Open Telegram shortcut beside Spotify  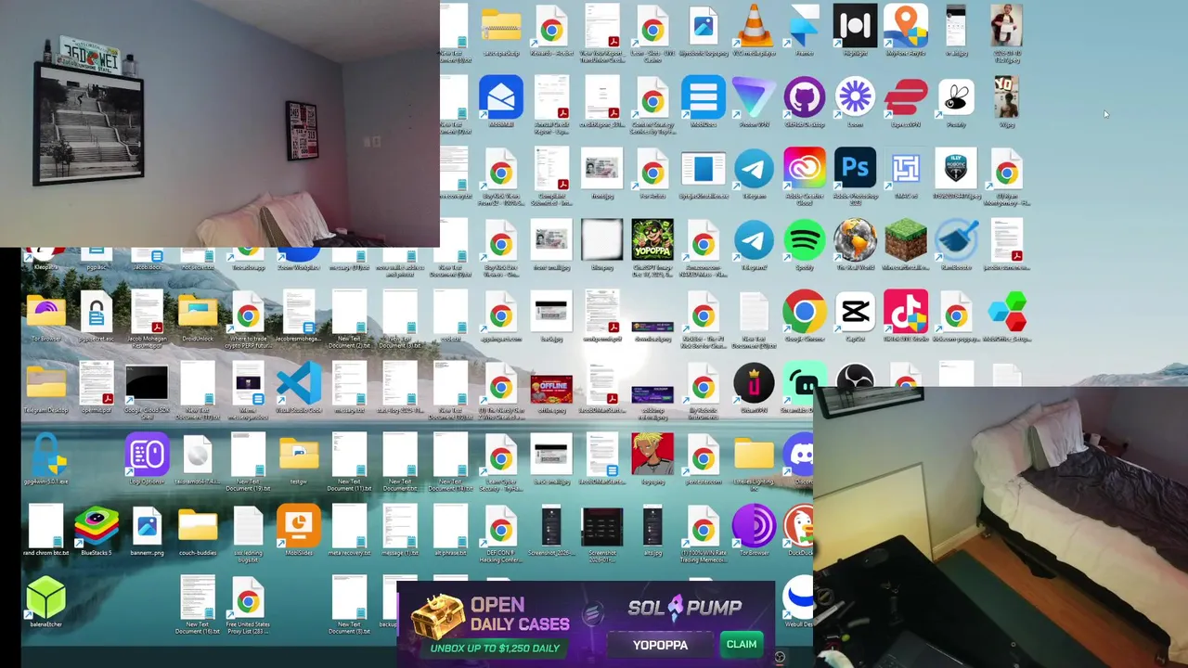[x=754, y=241]
